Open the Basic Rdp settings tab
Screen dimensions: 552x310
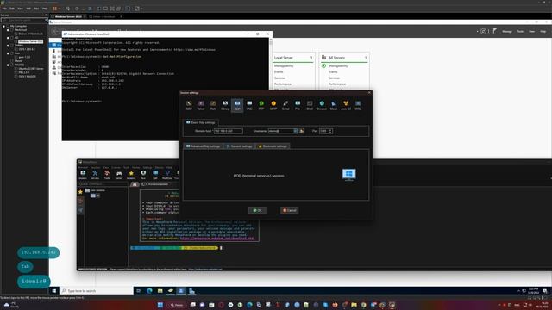tap(200, 122)
